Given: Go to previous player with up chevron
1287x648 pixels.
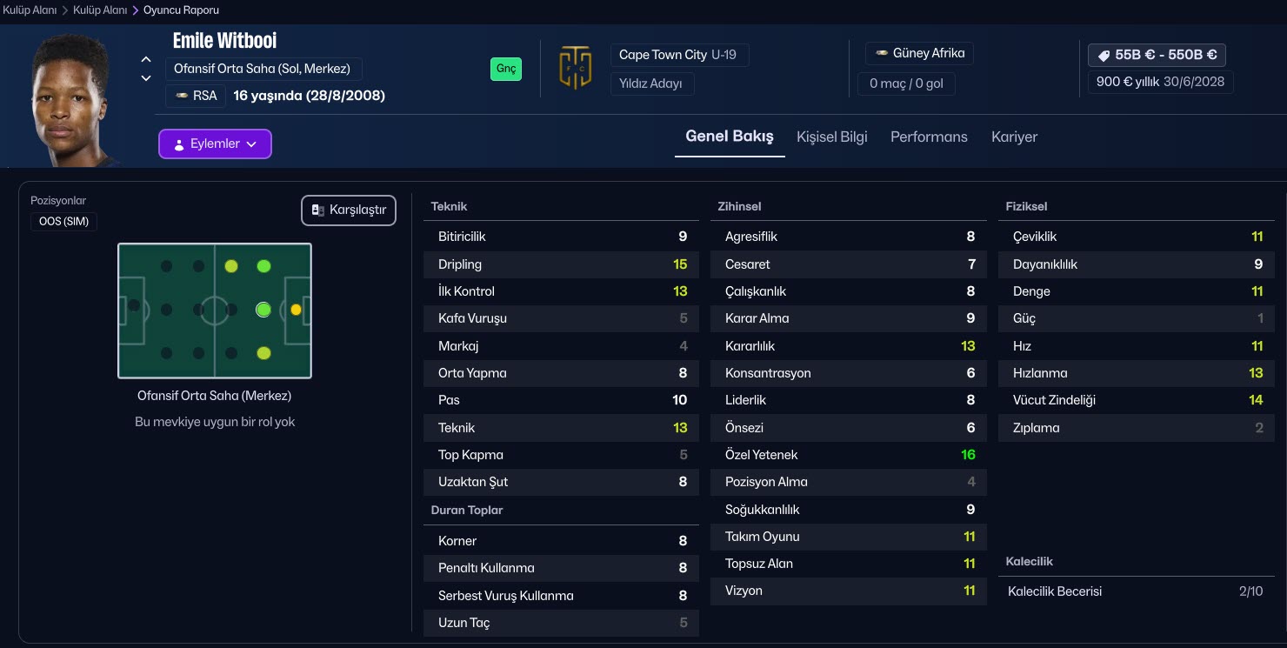Looking at the screenshot, I should coord(146,60).
